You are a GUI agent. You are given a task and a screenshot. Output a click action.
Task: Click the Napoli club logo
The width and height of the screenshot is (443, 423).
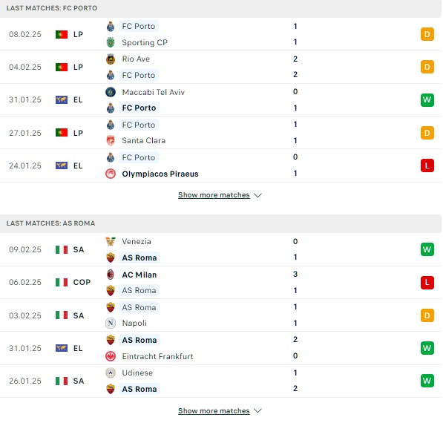(111, 323)
